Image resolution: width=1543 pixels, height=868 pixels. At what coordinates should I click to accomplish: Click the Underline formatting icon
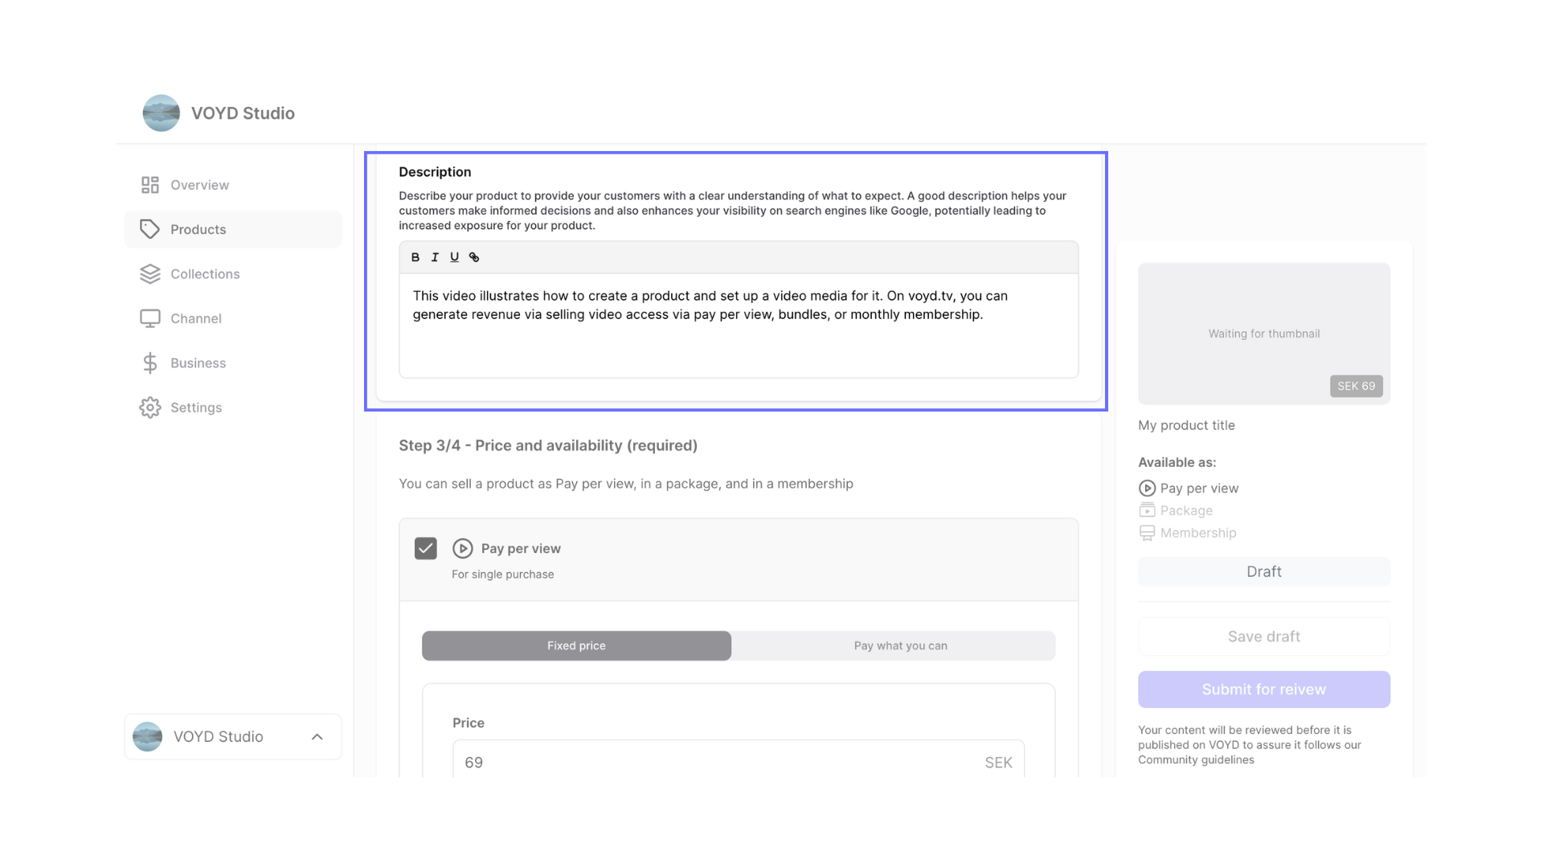(453, 256)
